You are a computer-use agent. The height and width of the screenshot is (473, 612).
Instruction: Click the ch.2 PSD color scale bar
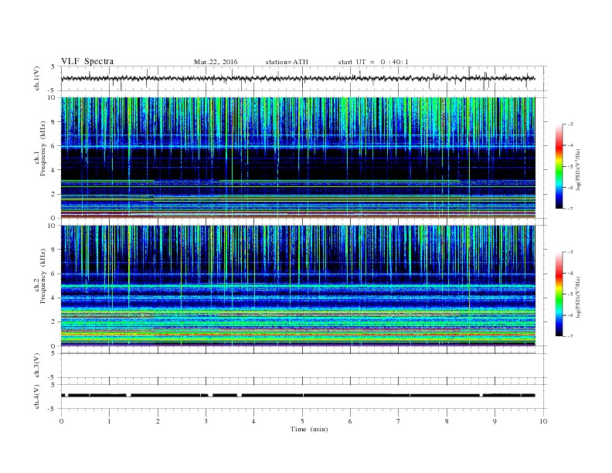click(559, 294)
